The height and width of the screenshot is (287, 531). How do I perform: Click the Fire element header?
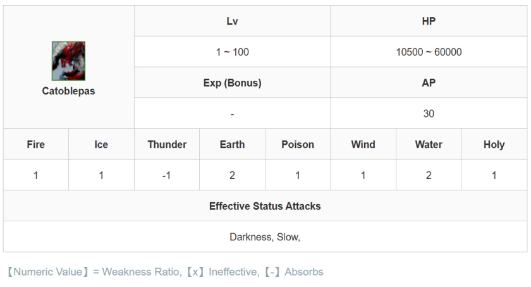36,145
